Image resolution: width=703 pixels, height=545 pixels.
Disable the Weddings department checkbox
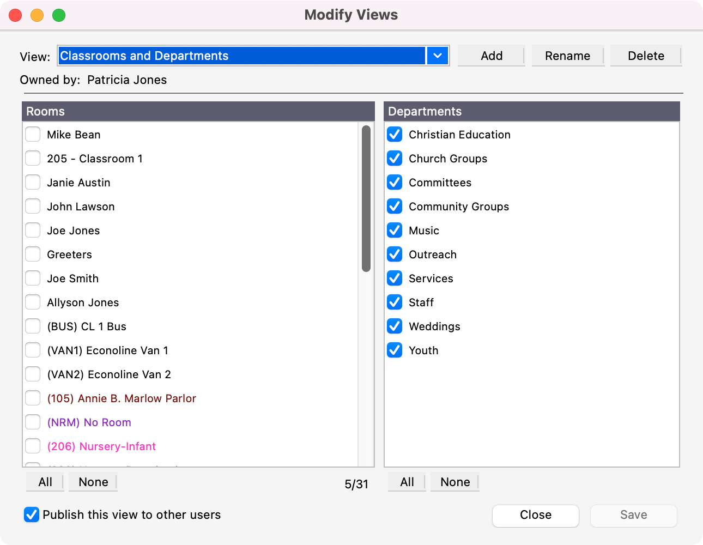(395, 326)
